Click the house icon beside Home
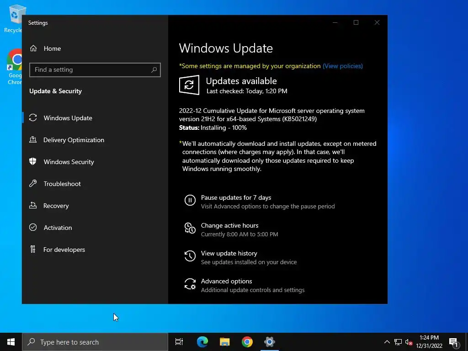The image size is (468, 351). [x=33, y=48]
